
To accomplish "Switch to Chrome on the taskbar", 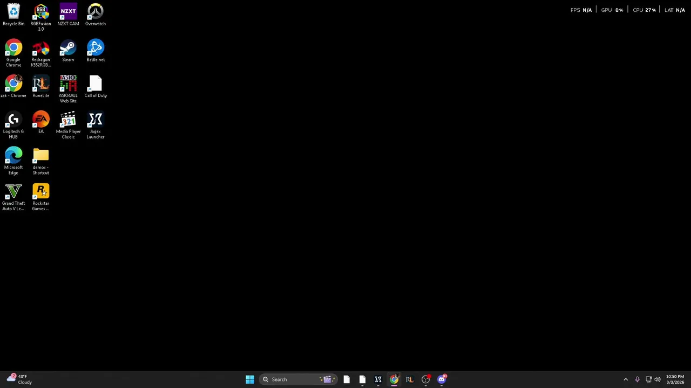I will [x=394, y=379].
